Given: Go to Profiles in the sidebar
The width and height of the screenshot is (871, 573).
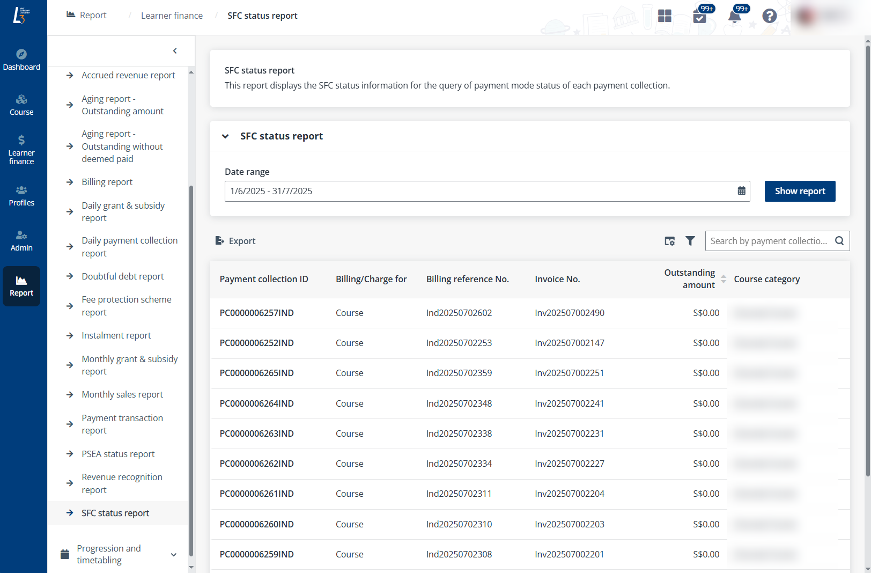Looking at the screenshot, I should tap(21, 196).
